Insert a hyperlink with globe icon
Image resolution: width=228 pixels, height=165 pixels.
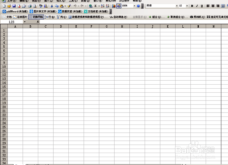pyautogui.click(x=91, y=6)
